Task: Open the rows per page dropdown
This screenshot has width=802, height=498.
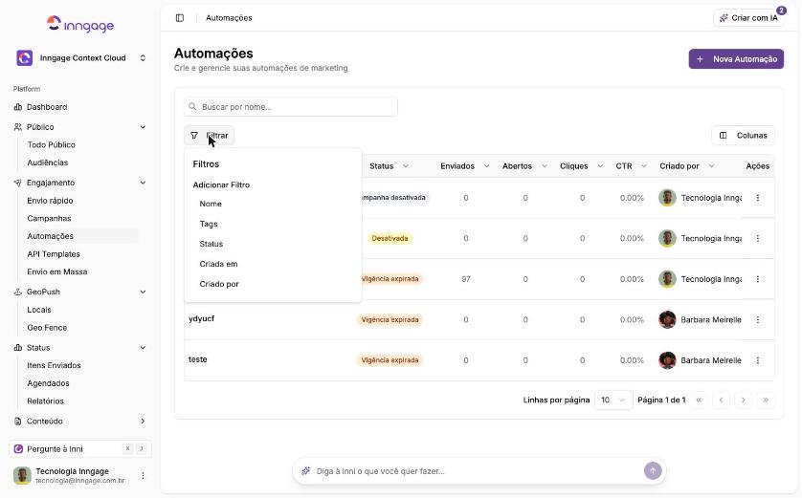Action: (x=613, y=400)
